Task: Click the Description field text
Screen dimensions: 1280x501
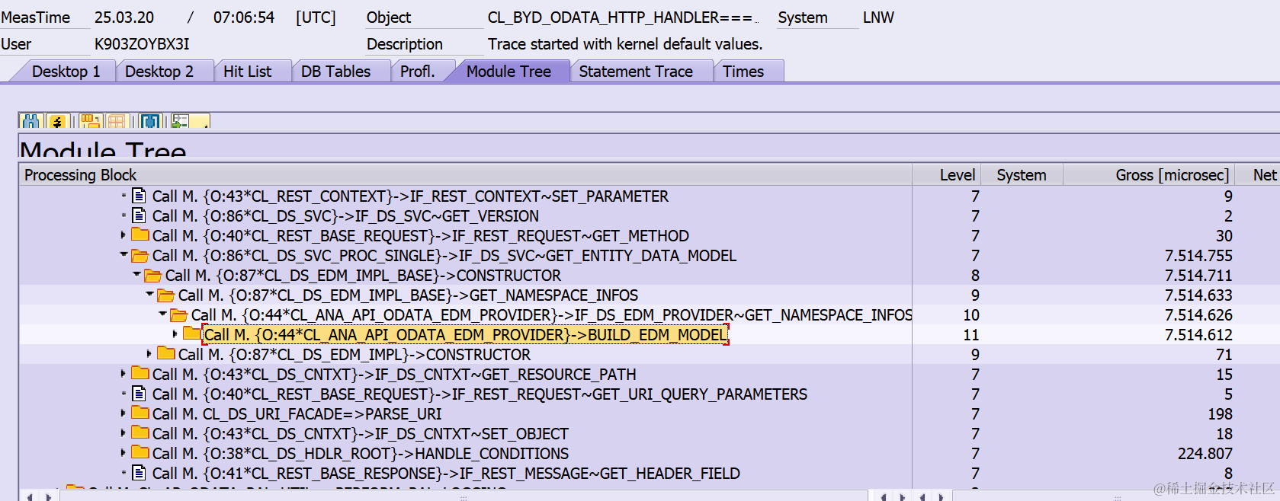Action: tap(625, 44)
